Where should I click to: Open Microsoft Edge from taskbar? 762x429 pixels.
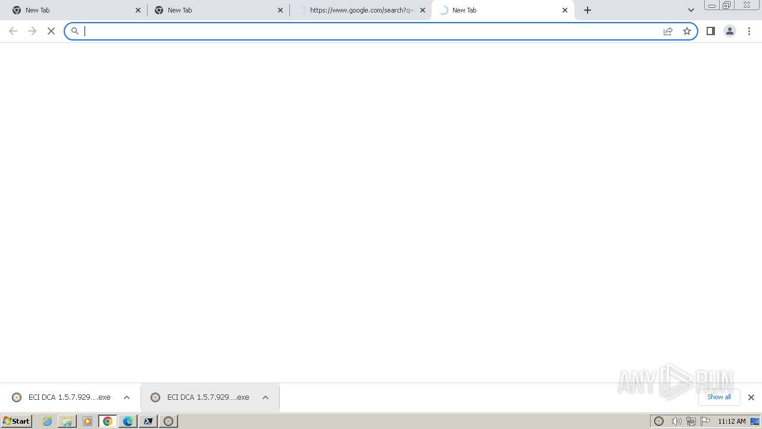[x=128, y=421]
